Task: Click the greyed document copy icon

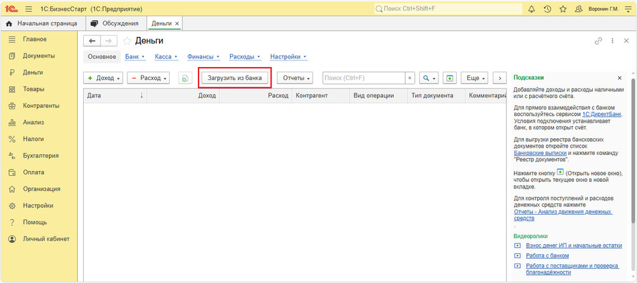Action: point(185,78)
